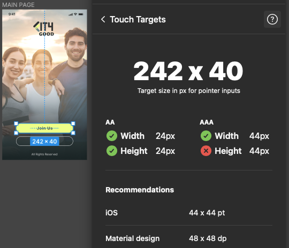
Task: Click the Touch Targets panel title
Action: 138,20
